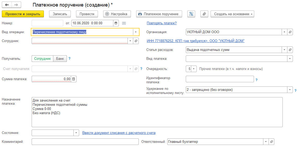
Task: Click the list icon next to date field
Action: (x=124, y=23)
